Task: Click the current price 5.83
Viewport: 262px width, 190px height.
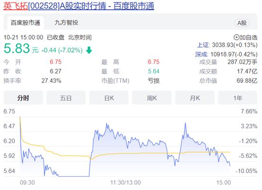Action: pos(17,49)
